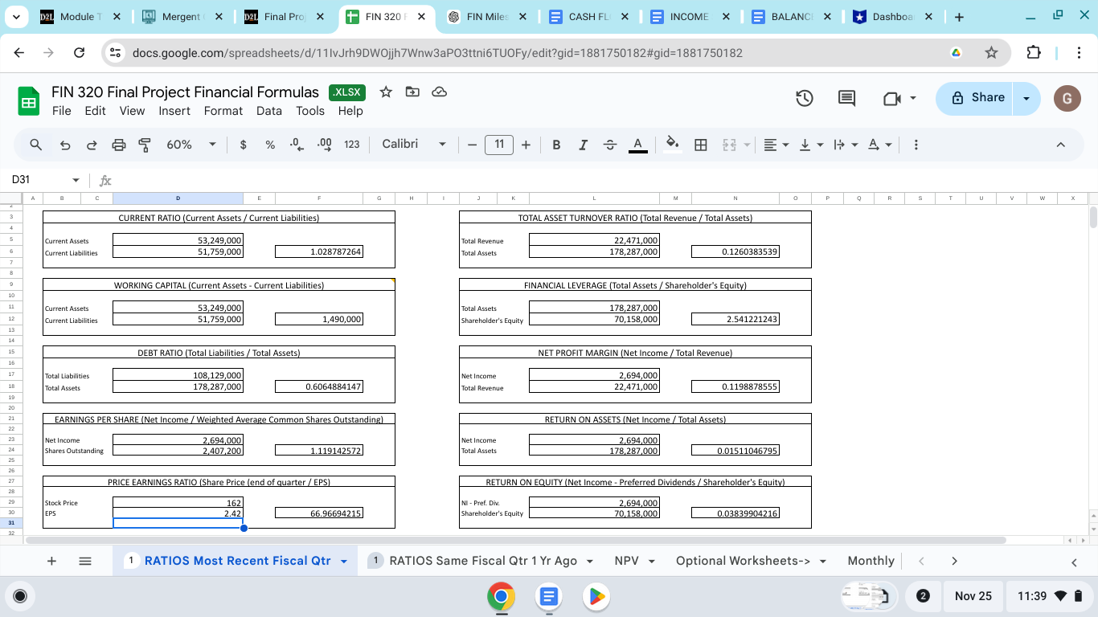The image size is (1098, 617).
Task: Open the Data menu
Action: tap(269, 111)
